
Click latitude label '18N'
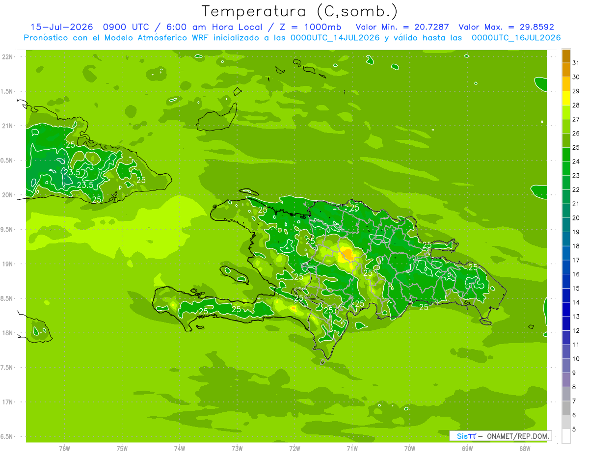[7, 333]
